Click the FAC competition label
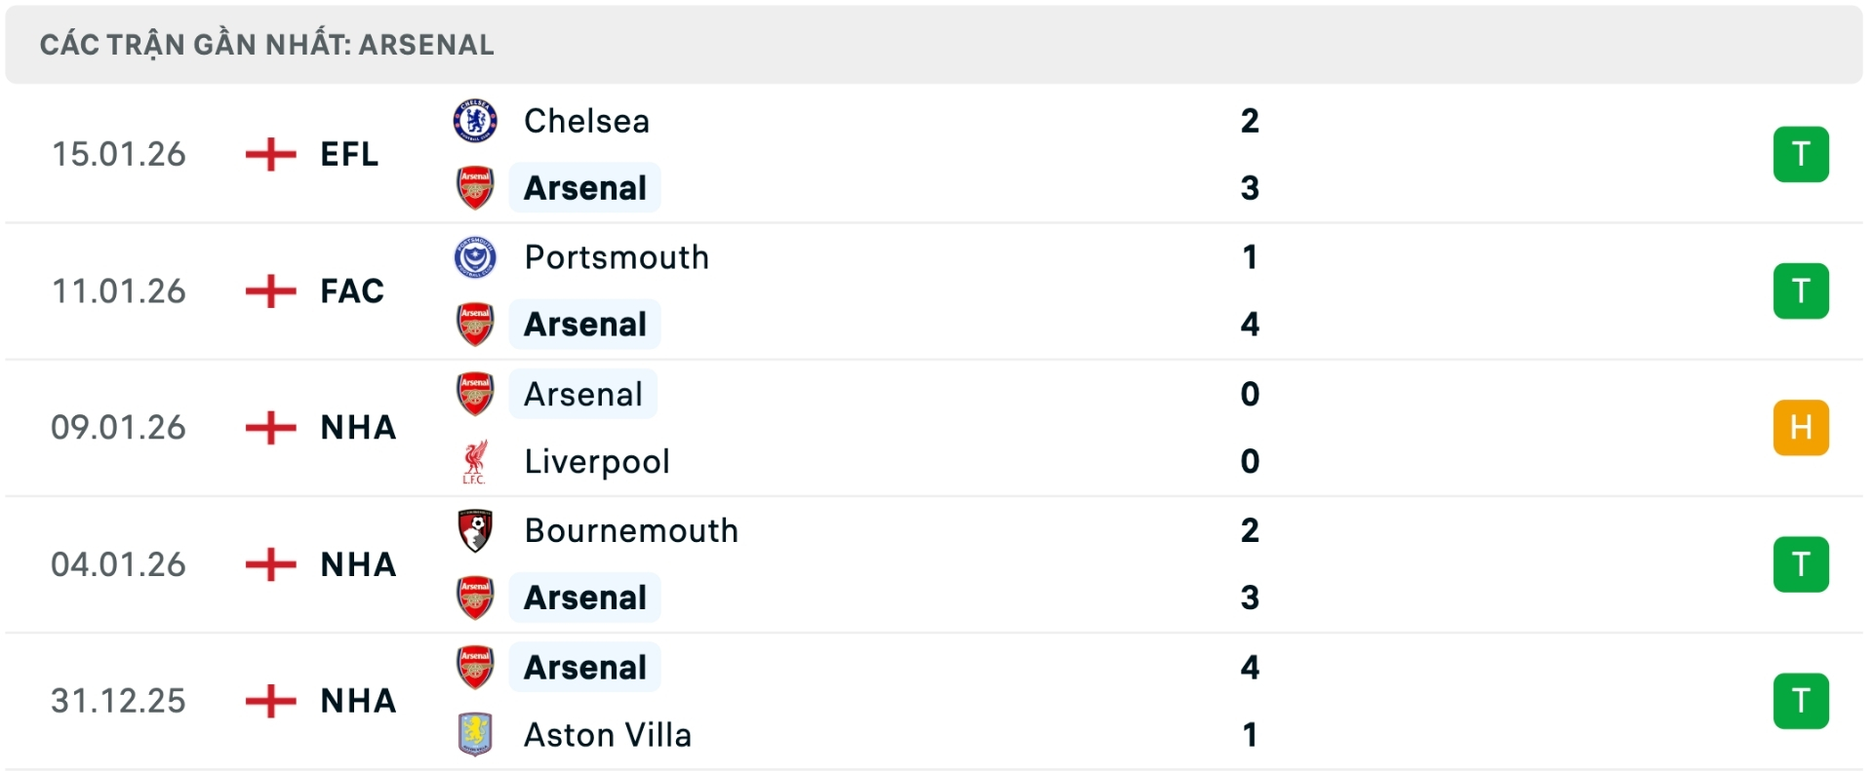The width and height of the screenshot is (1873, 772). pos(352,290)
